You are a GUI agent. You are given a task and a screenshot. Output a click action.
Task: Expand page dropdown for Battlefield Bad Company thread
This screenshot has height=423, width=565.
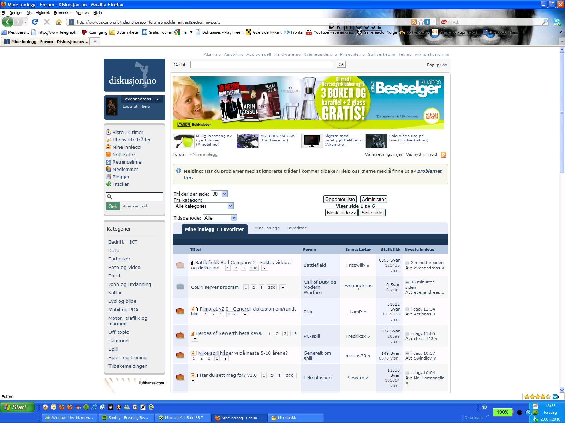[264, 268]
